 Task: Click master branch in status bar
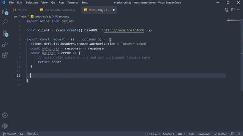9,134
